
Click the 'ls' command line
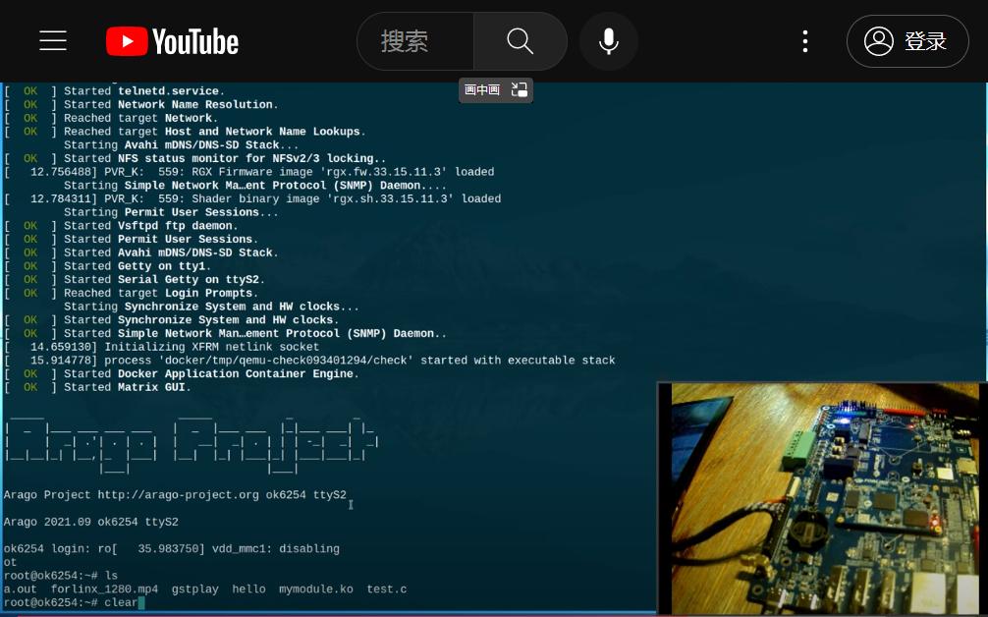click(x=61, y=576)
